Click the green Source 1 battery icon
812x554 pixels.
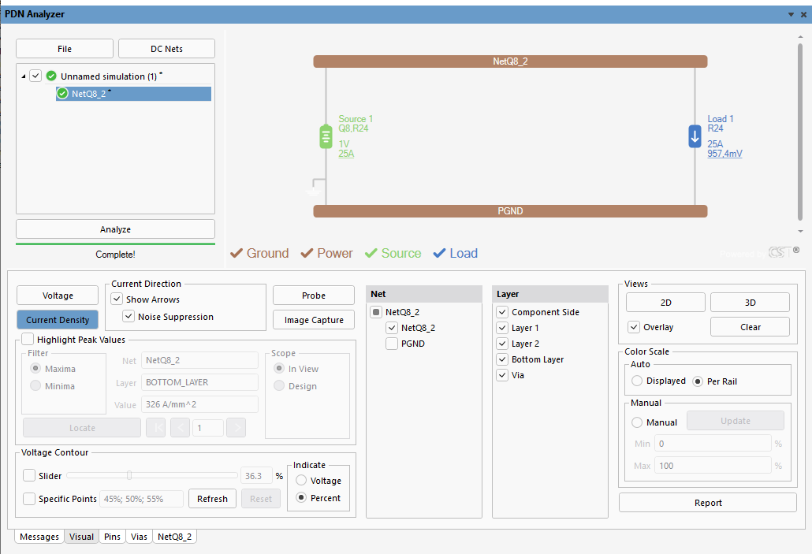click(326, 136)
